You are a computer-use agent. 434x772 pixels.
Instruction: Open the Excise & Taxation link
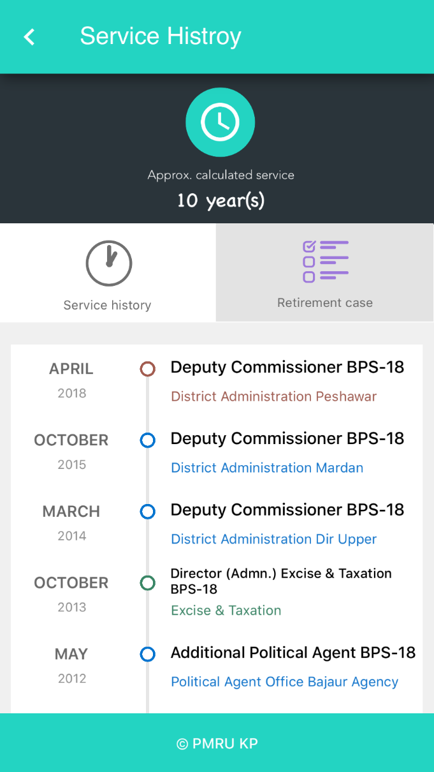(226, 611)
